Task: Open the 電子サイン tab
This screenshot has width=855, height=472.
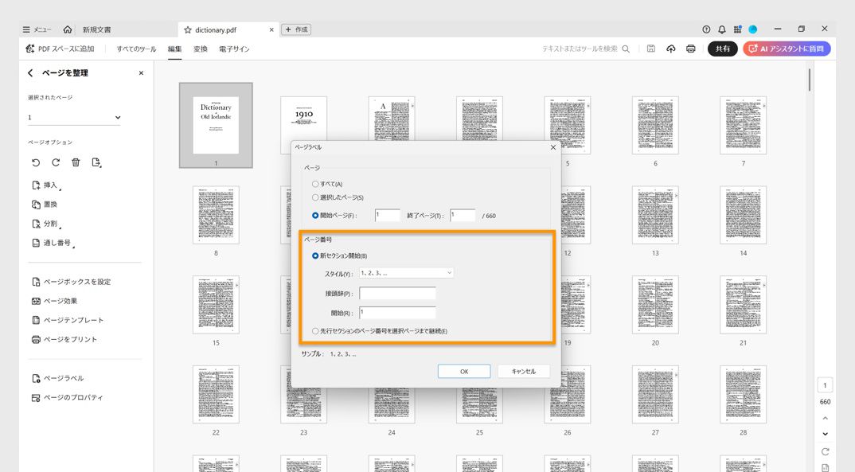Action: [x=234, y=49]
